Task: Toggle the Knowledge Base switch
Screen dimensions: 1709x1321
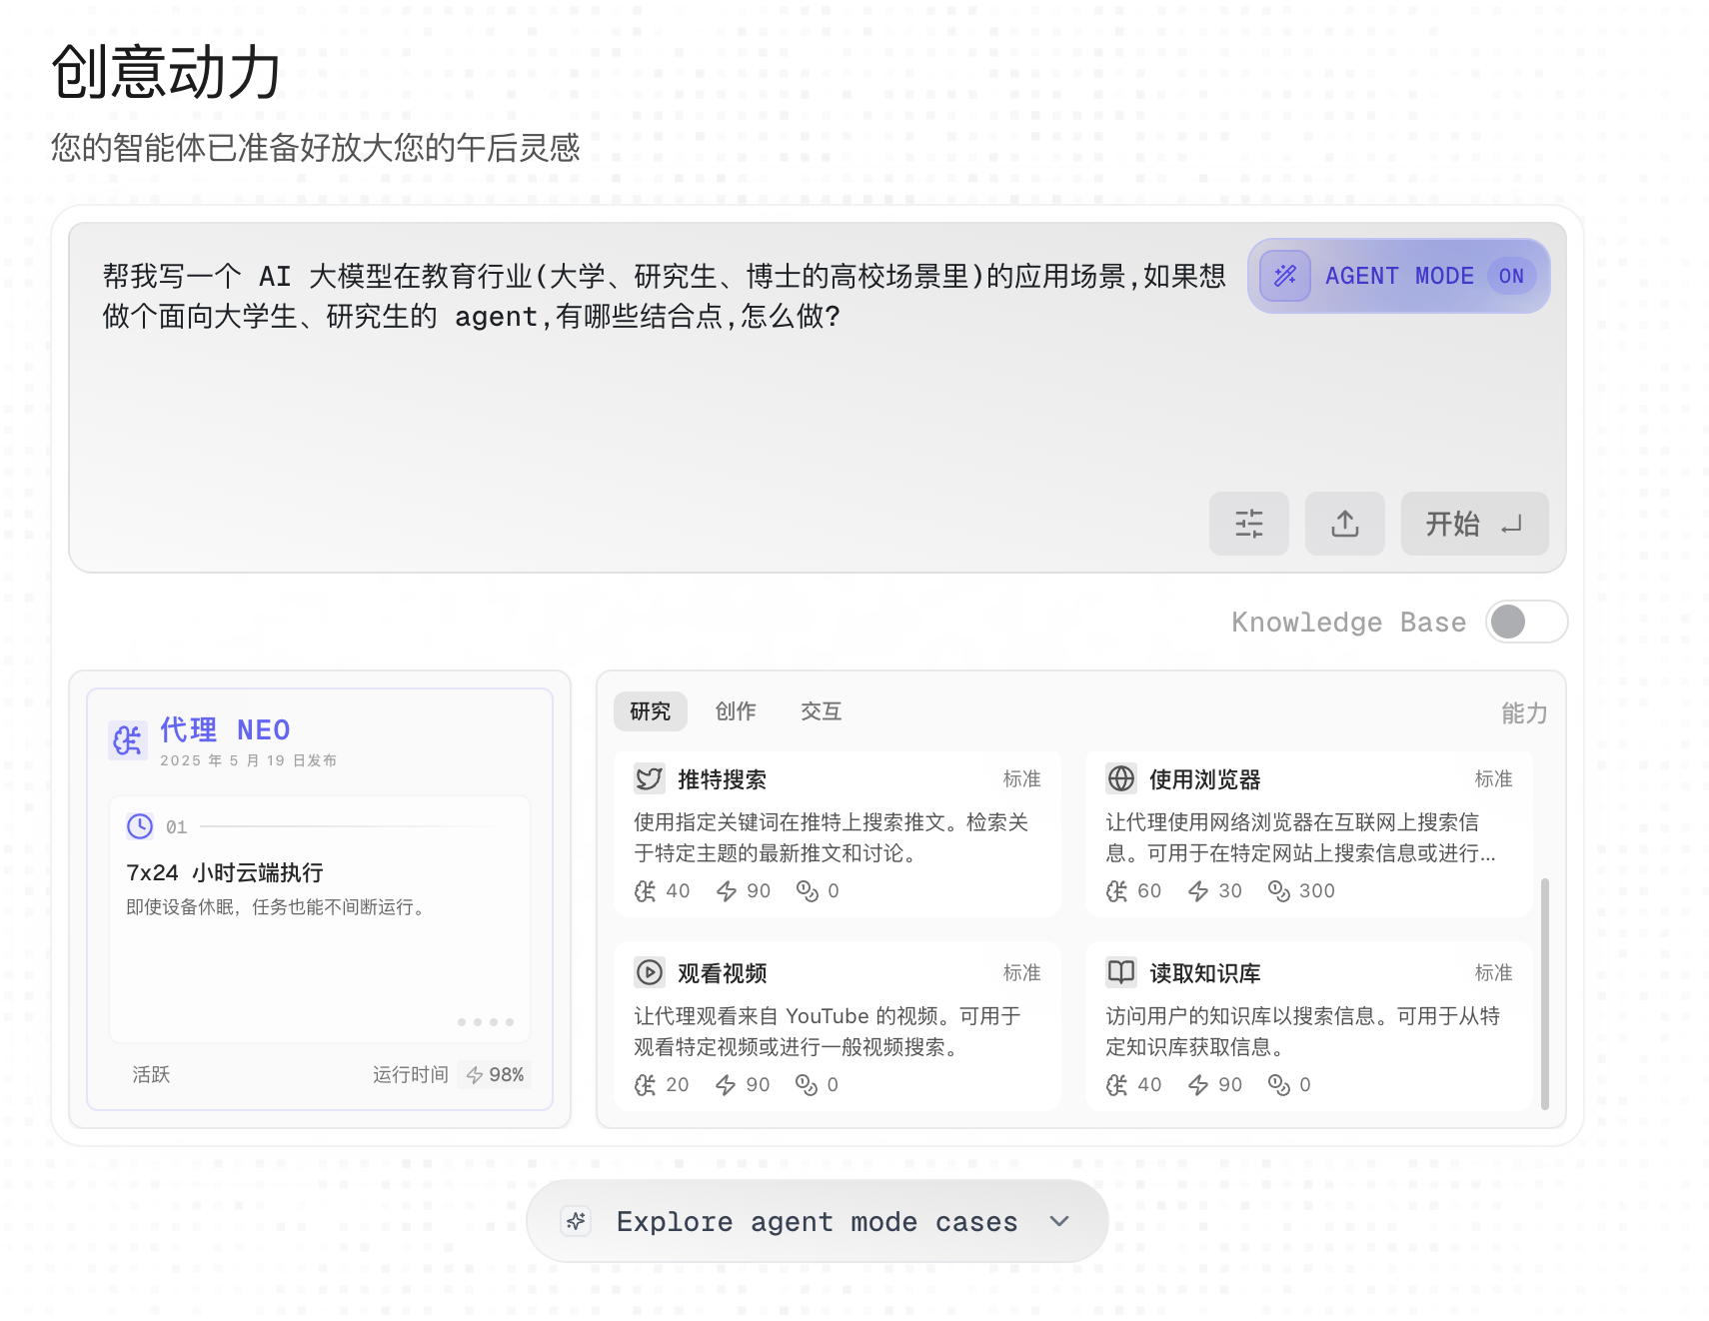Action: click(1526, 622)
